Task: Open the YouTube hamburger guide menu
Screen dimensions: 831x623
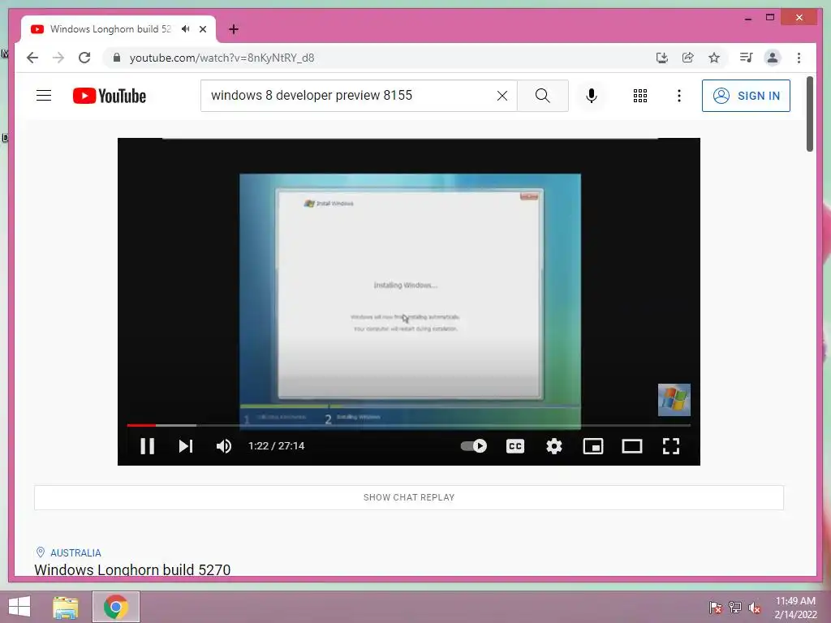Action: click(44, 96)
